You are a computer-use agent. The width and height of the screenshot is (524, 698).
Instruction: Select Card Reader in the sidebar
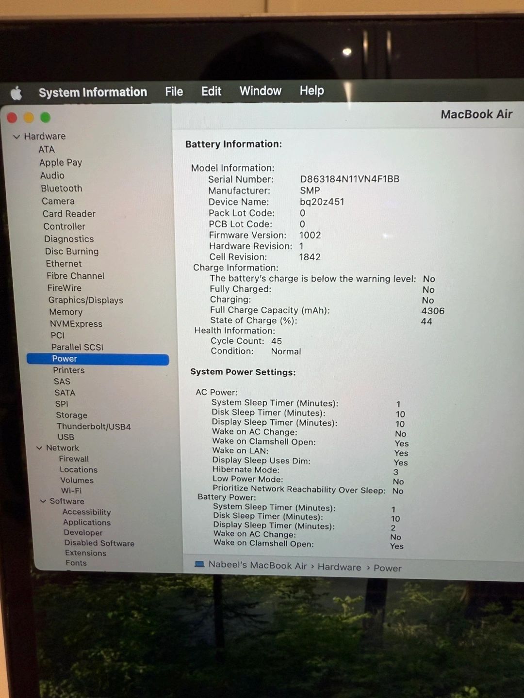[69, 214]
